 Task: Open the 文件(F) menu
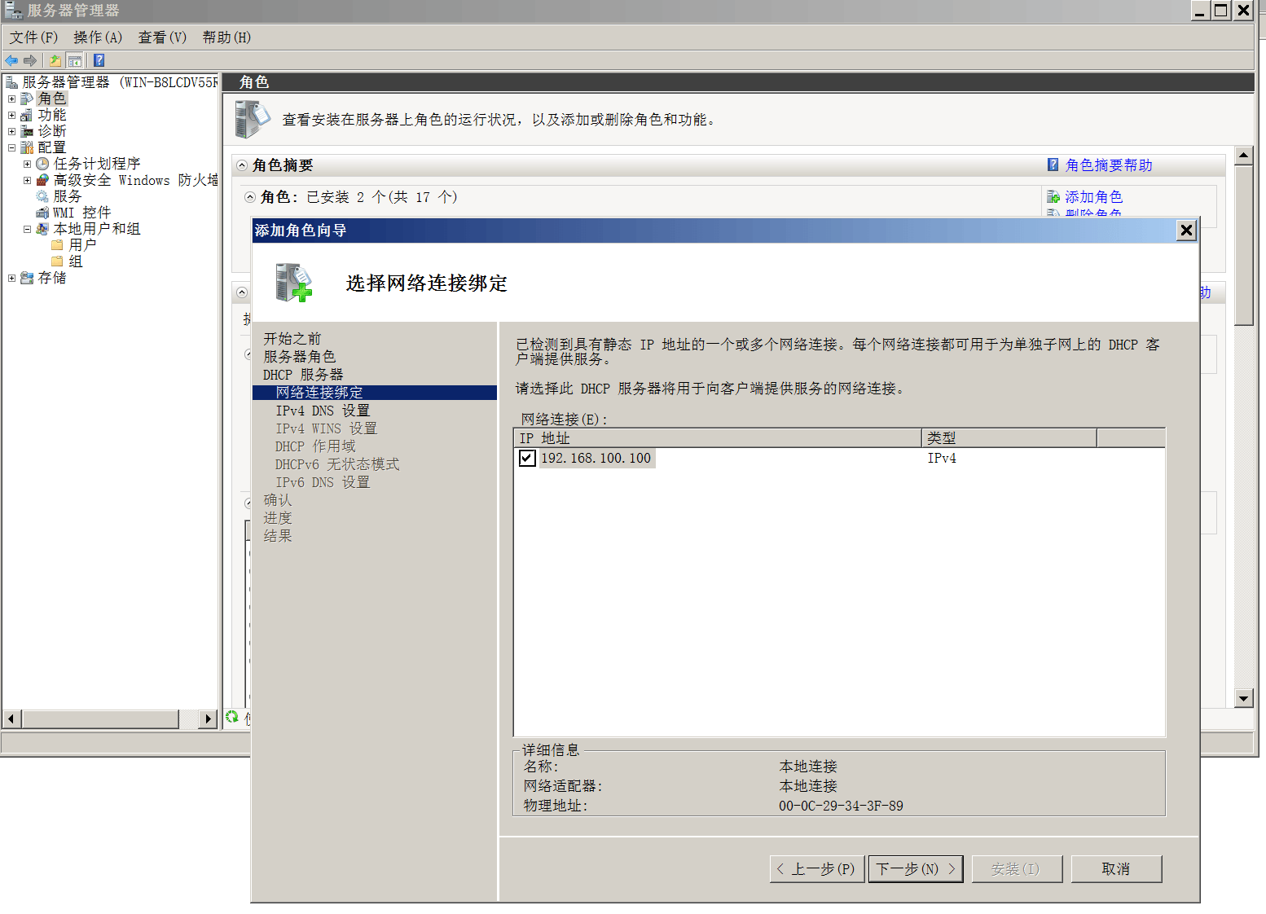click(33, 37)
